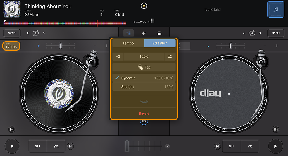Play the right deck
288x156 pixels.
coord(275,146)
